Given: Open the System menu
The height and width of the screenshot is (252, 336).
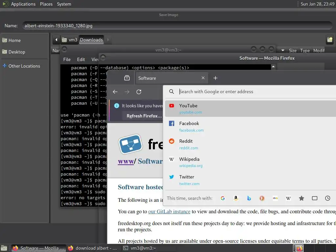Looking at the screenshot, I should 64,4.
